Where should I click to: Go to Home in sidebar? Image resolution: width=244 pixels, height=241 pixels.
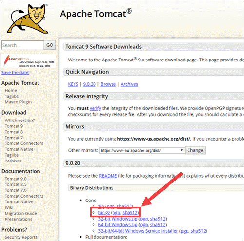(11, 90)
